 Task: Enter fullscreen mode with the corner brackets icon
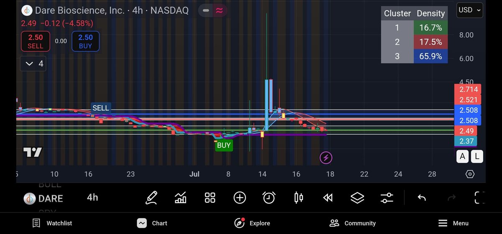480,198
